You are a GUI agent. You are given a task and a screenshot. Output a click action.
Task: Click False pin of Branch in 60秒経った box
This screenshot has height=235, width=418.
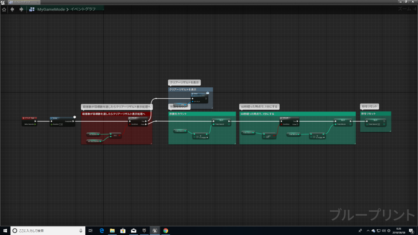click(x=297, y=124)
